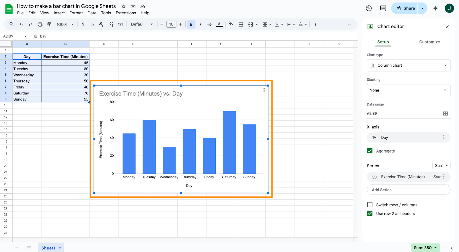Open the horizontal align dropdown
This screenshot has height=252, width=459.
(267, 24)
